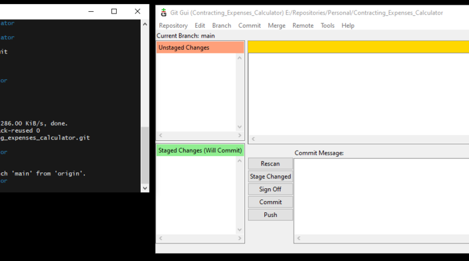This screenshot has height=261, width=469.
Task: Click the Git Gui icon in title bar
Action: pos(164,12)
